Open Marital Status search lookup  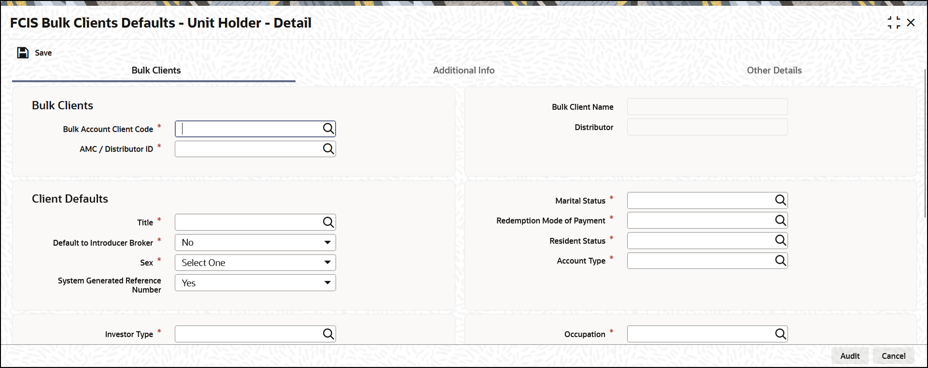[x=781, y=200]
